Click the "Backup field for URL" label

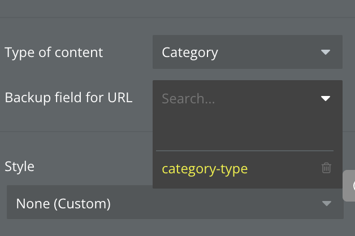(x=68, y=98)
